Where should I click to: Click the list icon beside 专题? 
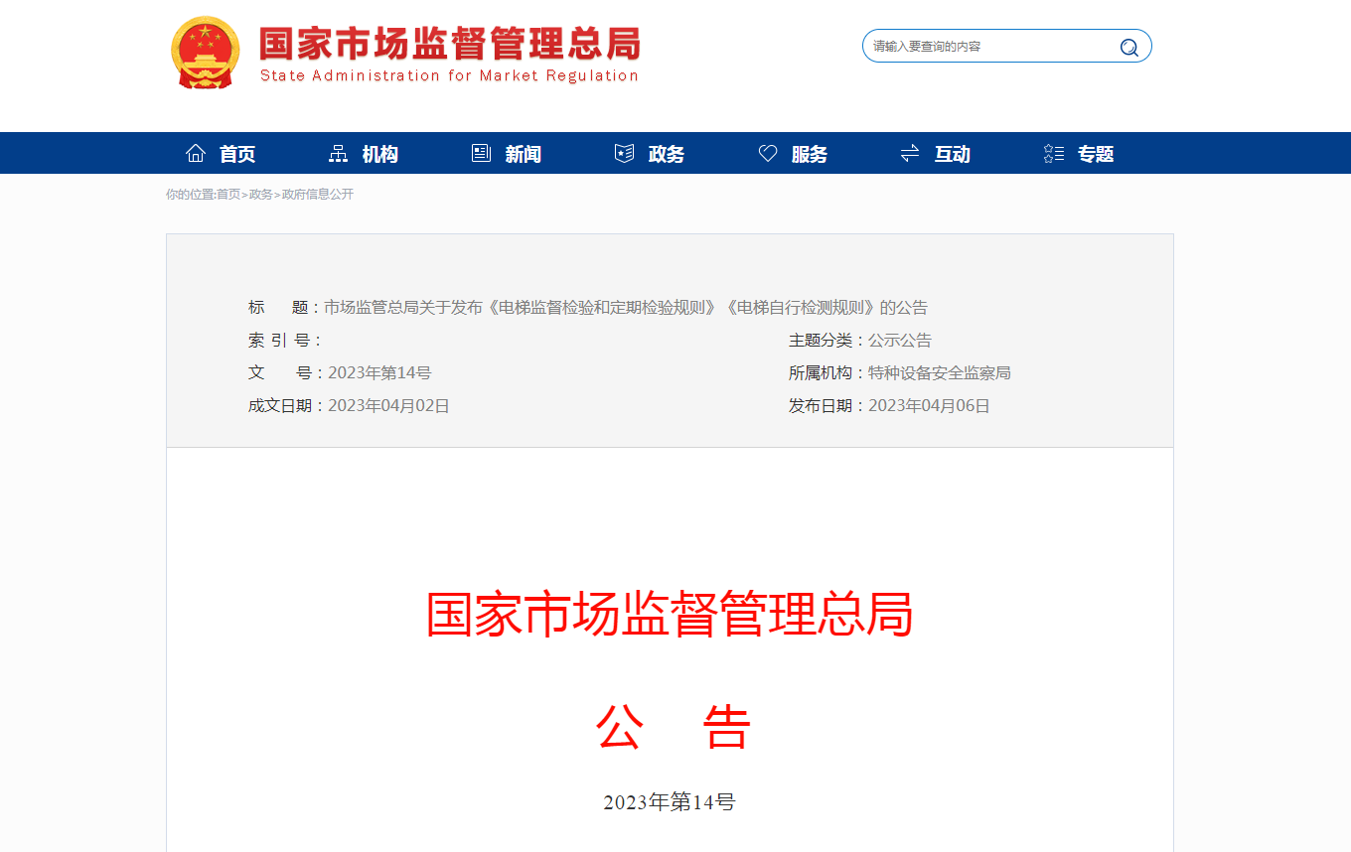[1054, 153]
